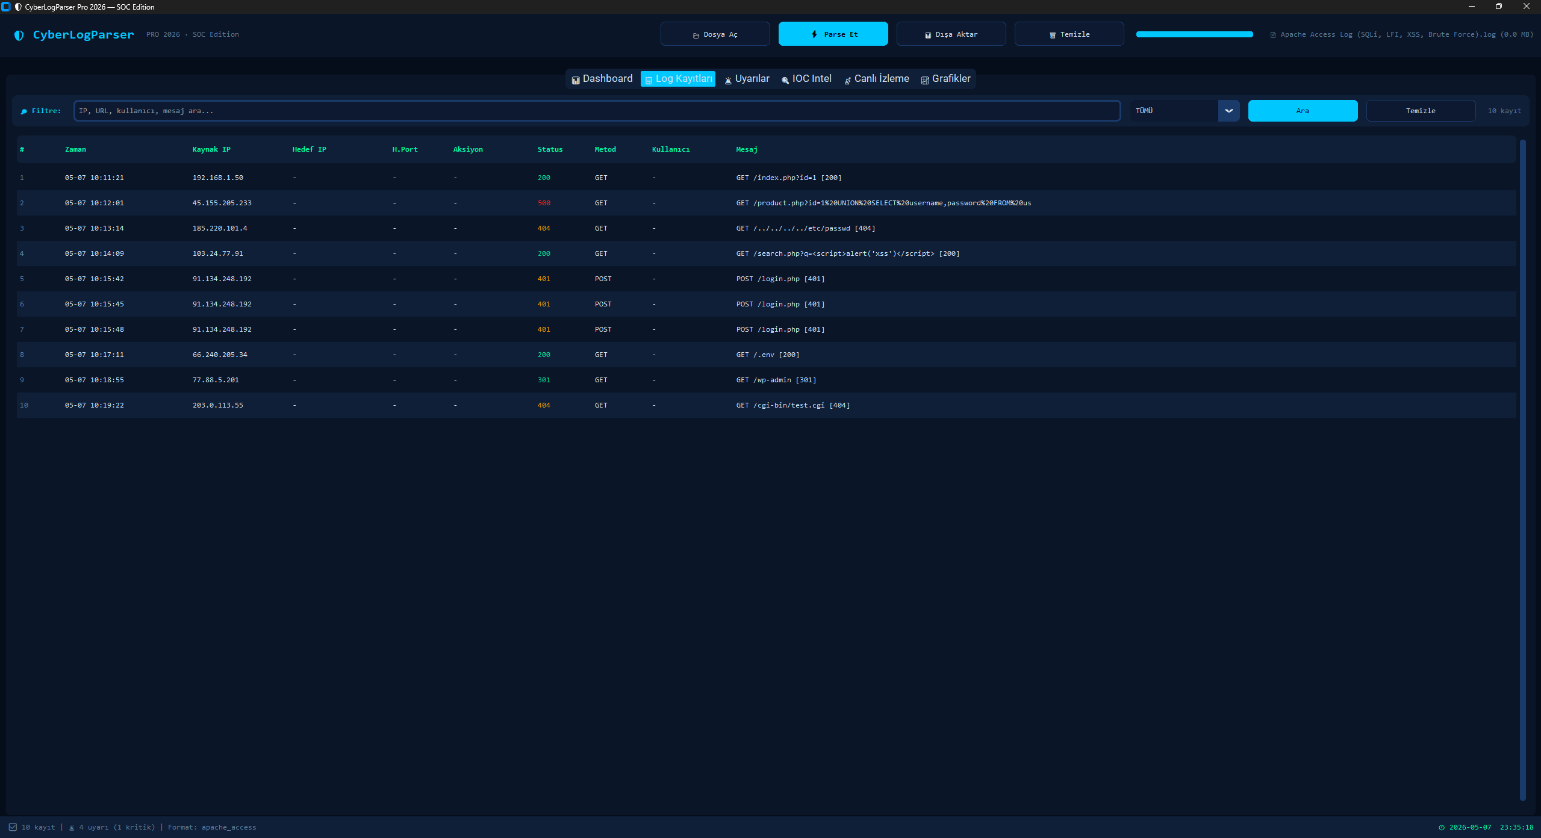Click the Dosya Aç button
Screen dimensions: 1541x838
(715, 34)
